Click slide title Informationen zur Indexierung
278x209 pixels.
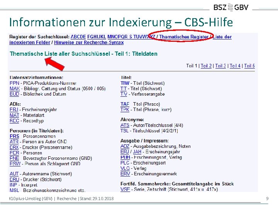coord(121,22)
